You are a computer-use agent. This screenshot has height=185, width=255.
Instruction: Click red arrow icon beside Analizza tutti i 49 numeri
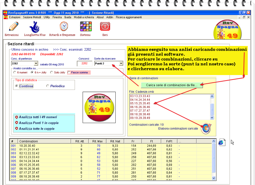(16, 117)
